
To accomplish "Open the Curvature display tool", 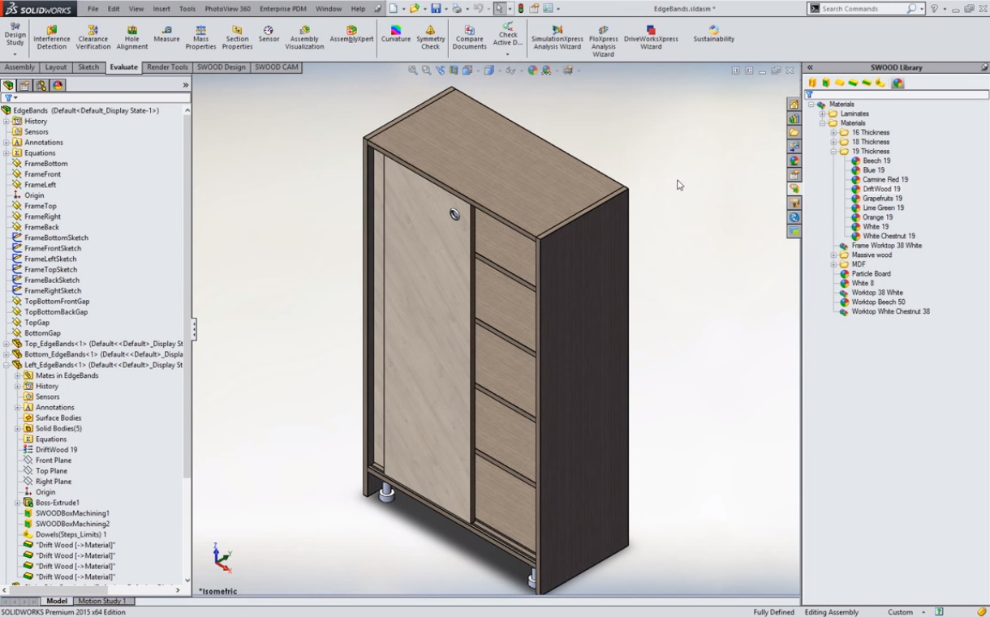I will [396, 34].
